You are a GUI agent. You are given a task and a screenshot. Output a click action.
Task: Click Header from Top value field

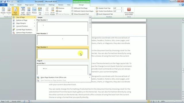(117, 8)
